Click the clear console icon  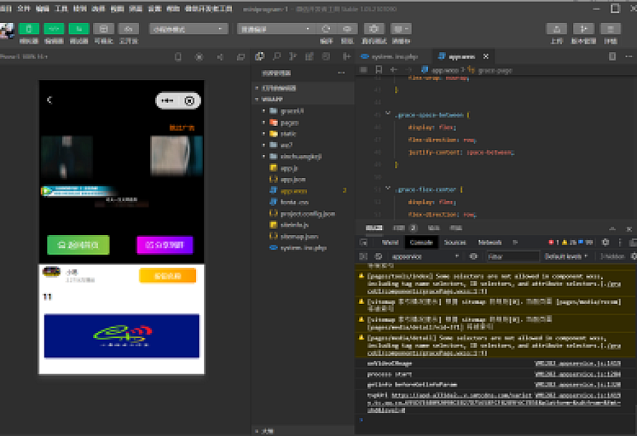tap(379, 256)
